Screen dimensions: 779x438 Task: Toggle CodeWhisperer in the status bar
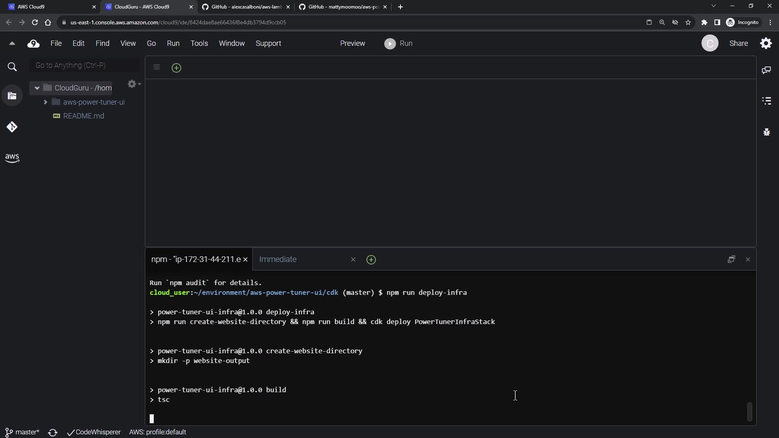[94, 432]
